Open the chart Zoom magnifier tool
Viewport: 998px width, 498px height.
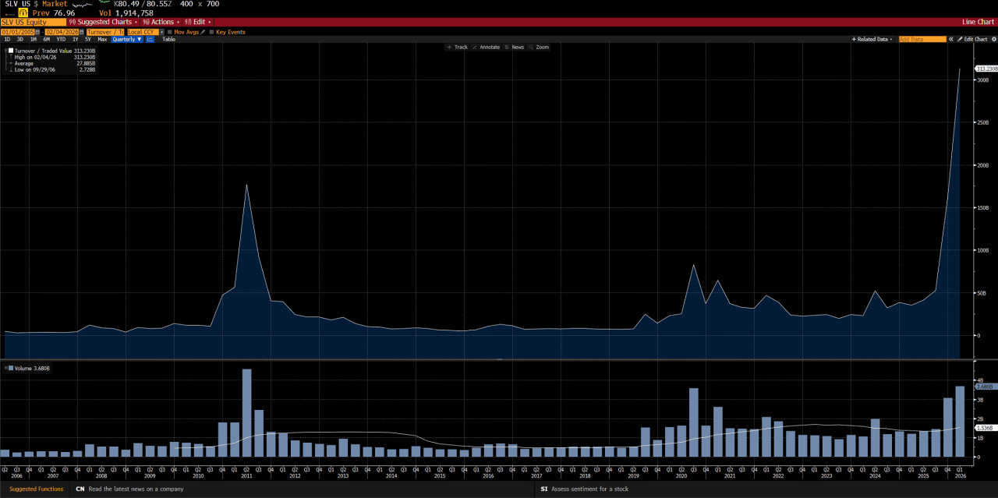(x=538, y=48)
